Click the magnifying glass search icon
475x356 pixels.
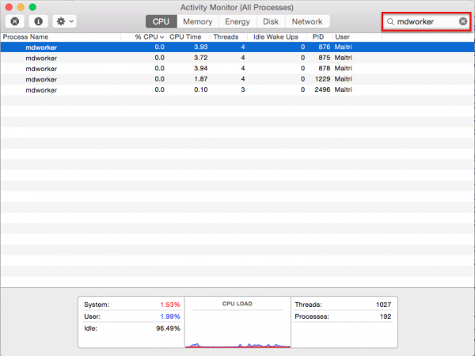point(390,21)
